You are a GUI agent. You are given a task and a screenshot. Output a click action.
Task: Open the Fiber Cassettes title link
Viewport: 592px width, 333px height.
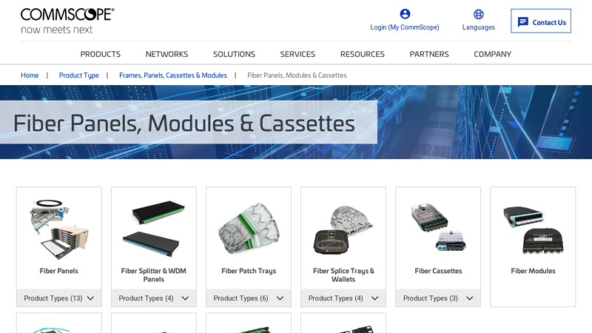tap(438, 271)
